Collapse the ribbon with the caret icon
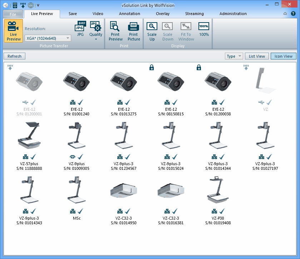300x259 pixels. 285,14
